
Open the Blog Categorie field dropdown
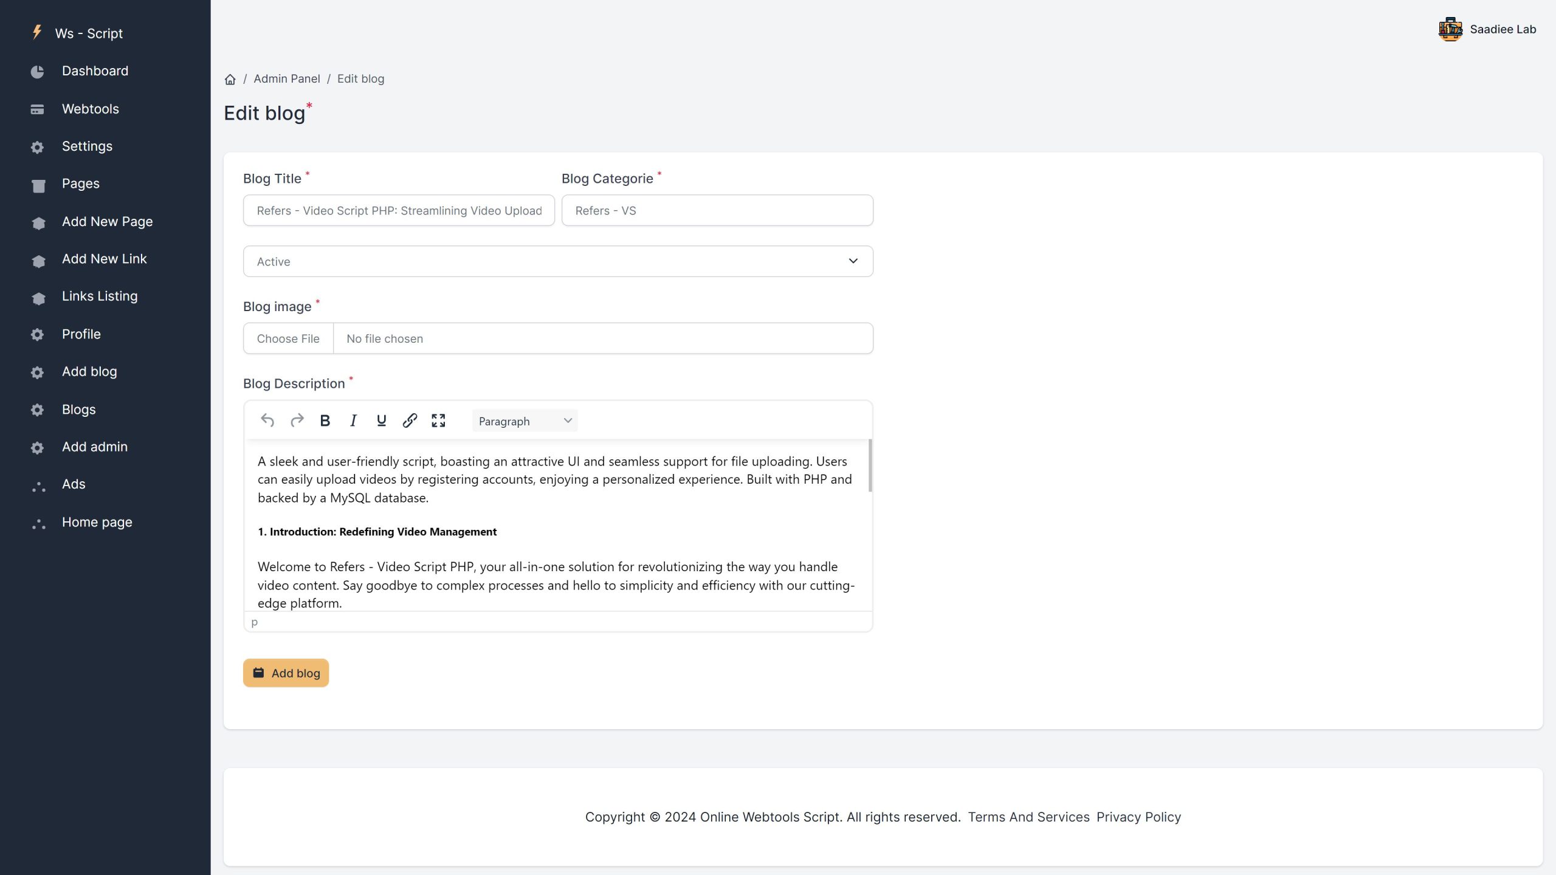pyautogui.click(x=717, y=210)
